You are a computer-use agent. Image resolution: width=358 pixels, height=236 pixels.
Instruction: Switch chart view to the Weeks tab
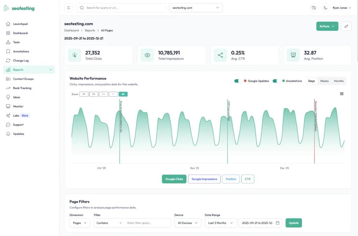tap(324, 81)
